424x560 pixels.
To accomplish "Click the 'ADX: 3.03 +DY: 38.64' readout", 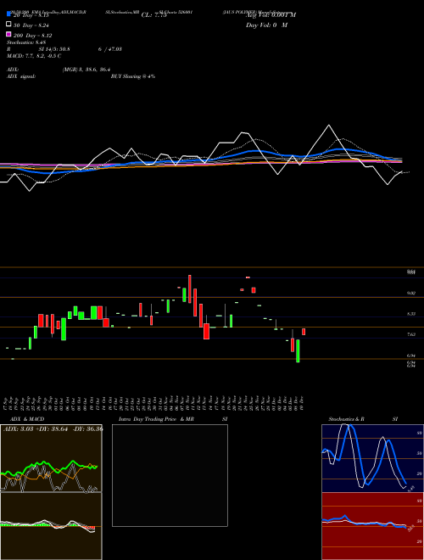I will click(36, 428).
